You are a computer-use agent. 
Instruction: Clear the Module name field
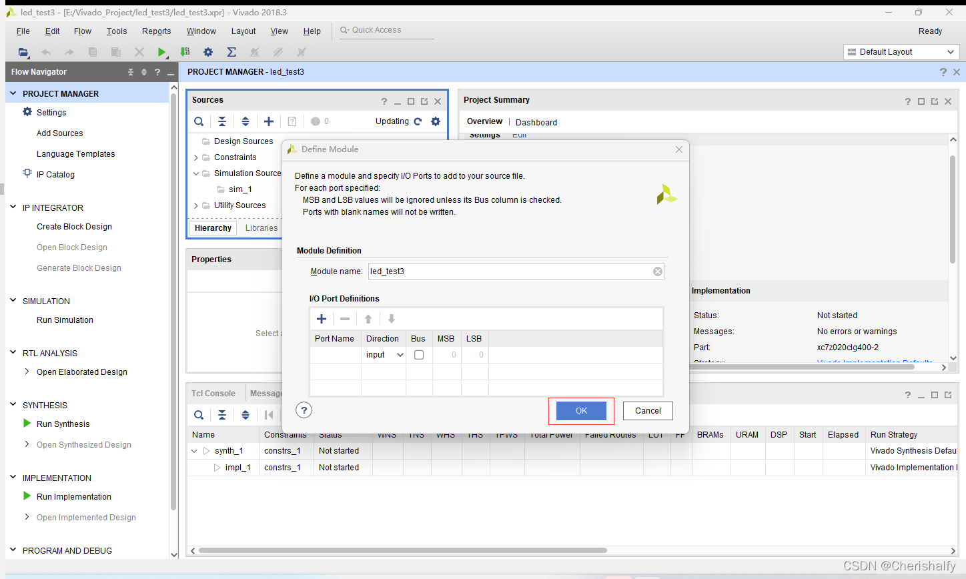pos(658,271)
